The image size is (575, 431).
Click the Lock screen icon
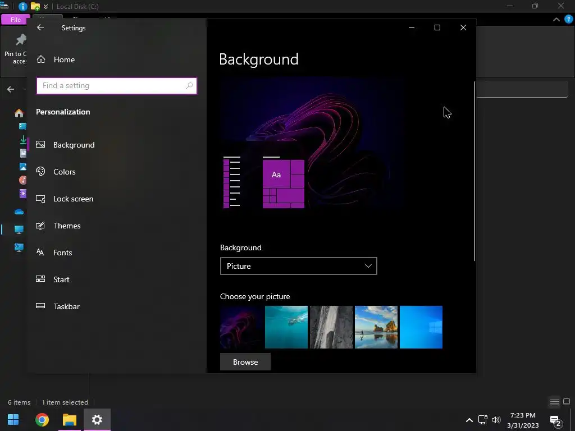(40, 199)
